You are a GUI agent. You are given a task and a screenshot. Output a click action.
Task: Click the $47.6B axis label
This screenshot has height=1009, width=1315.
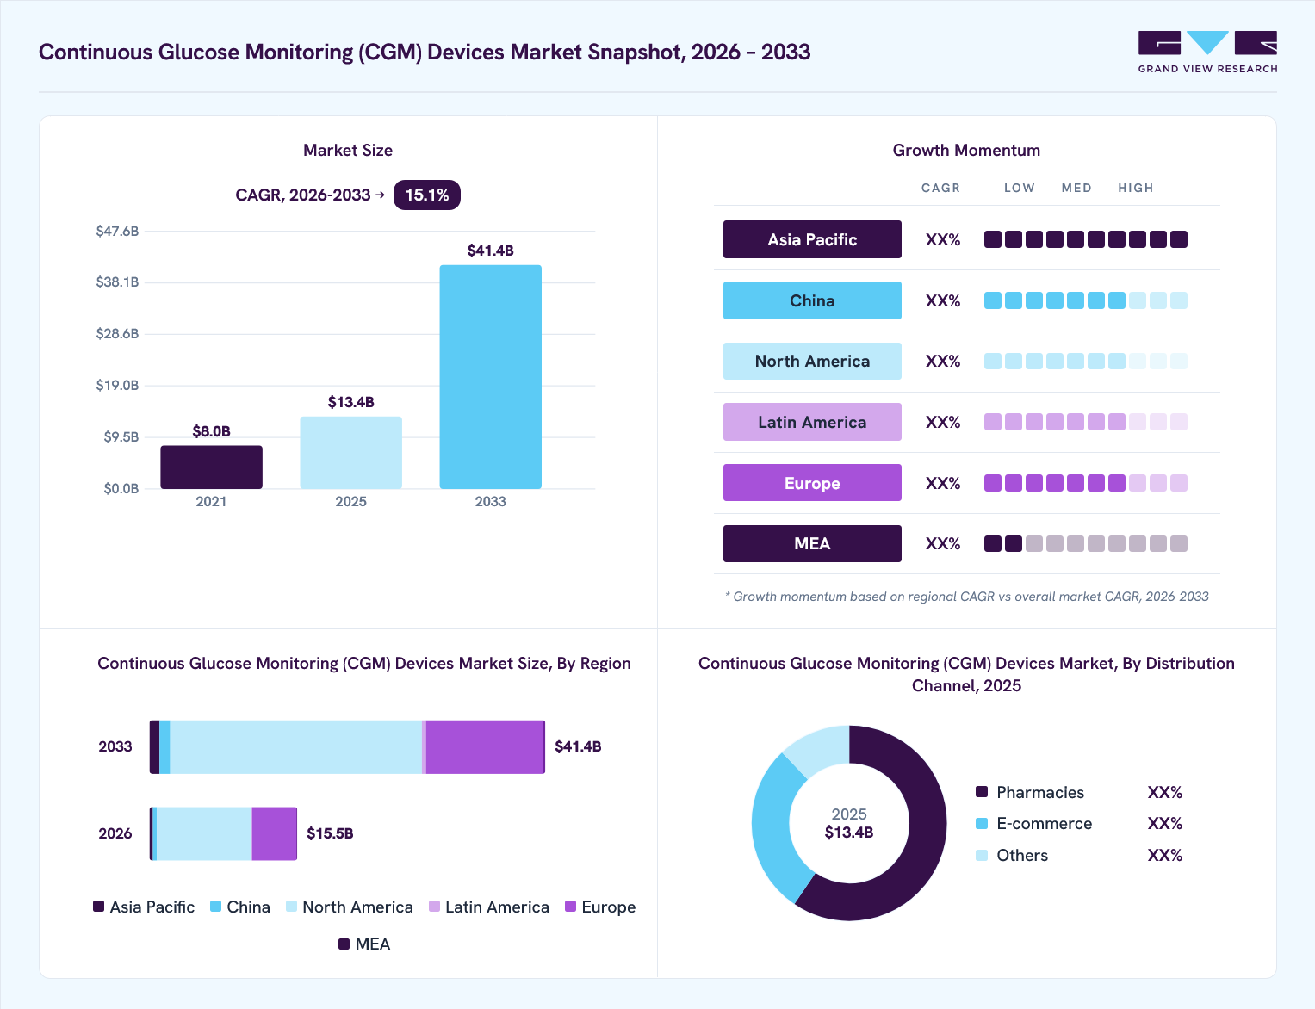[x=117, y=231]
